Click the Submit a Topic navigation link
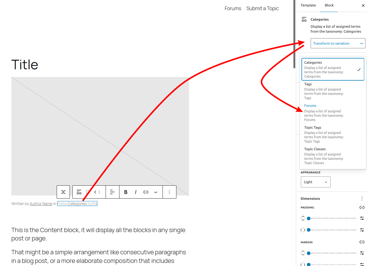Image resolution: width=367 pixels, height=266 pixels. point(262,9)
